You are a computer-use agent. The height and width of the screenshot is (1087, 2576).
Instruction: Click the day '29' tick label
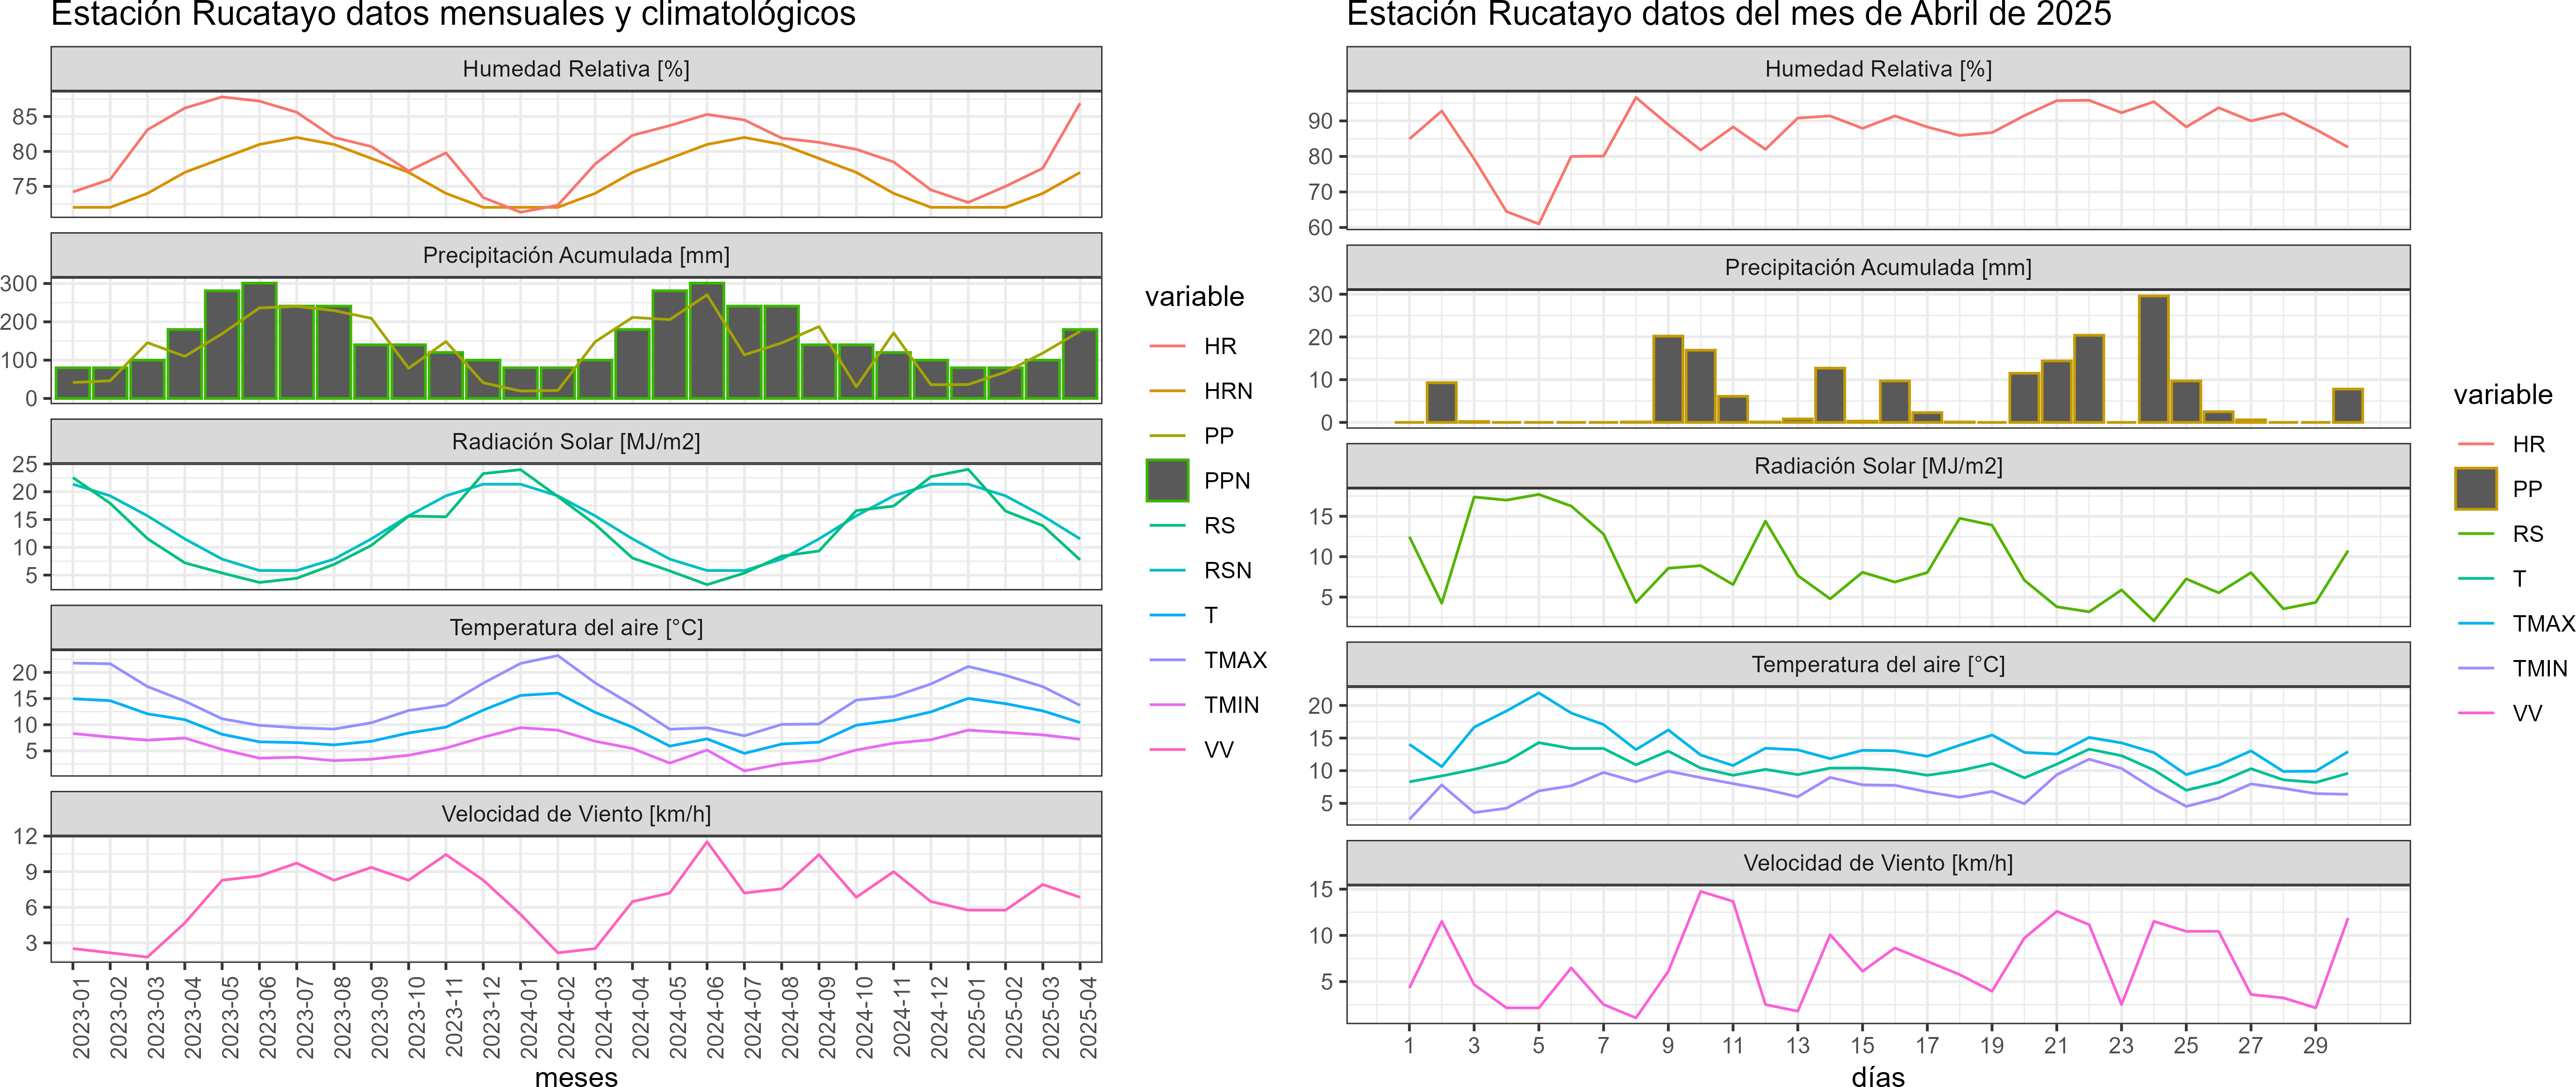(x=2315, y=1045)
